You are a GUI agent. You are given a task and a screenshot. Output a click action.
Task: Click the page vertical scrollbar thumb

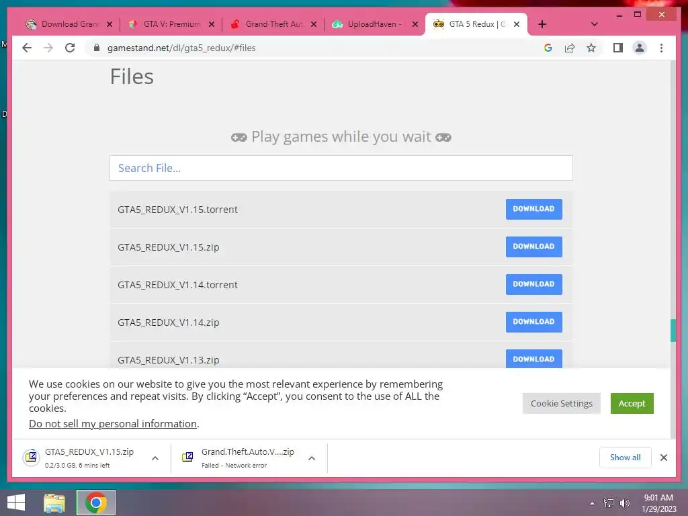point(673,331)
